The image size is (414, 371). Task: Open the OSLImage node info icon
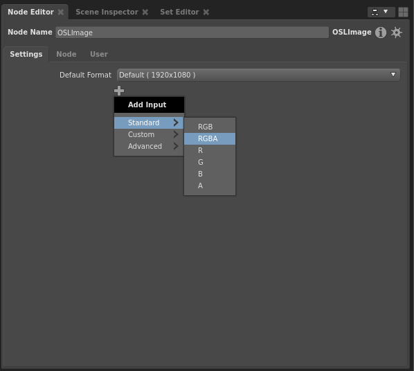381,33
